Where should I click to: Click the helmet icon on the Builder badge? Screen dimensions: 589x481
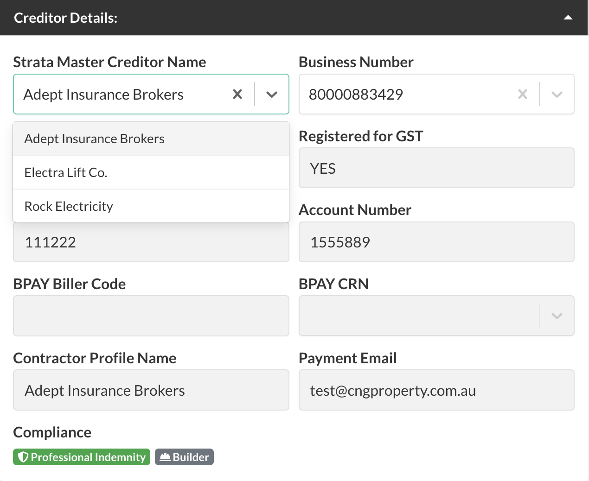(166, 457)
